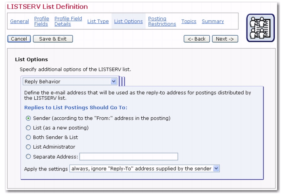Select List Administrator radio button

point(28,147)
